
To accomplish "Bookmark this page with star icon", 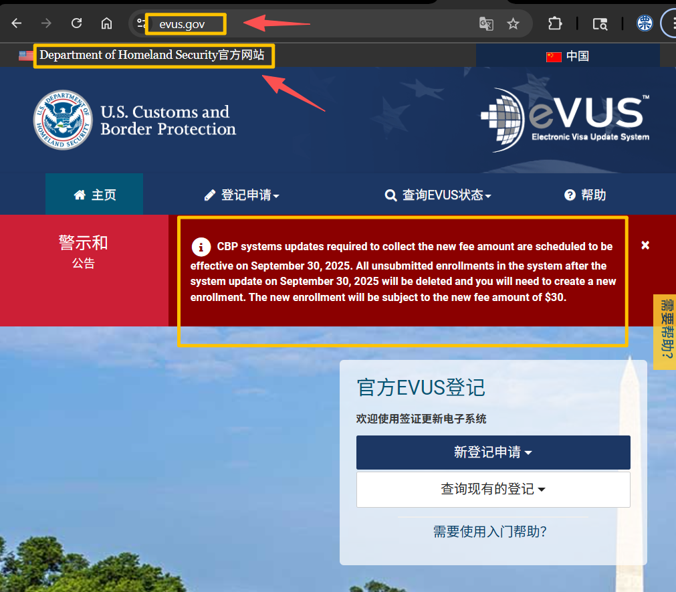I will pos(513,24).
